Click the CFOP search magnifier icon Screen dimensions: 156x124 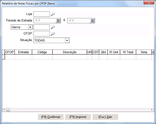(x=53, y=34)
